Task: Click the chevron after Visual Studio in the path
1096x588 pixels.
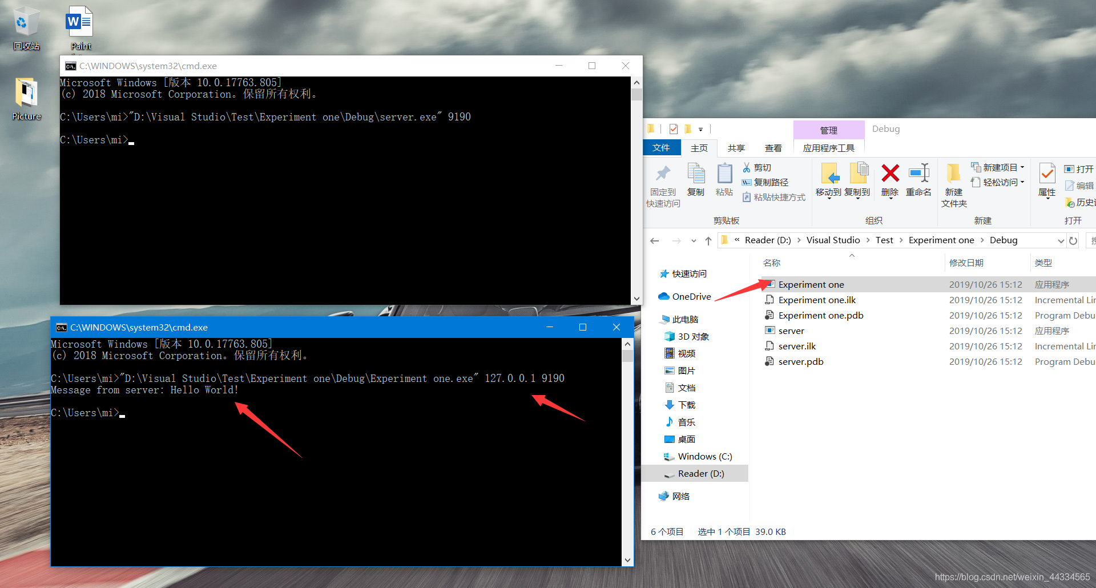Action: pos(868,240)
